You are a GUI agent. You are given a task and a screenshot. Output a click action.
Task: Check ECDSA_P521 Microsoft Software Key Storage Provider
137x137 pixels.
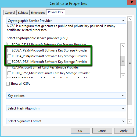(9, 62)
